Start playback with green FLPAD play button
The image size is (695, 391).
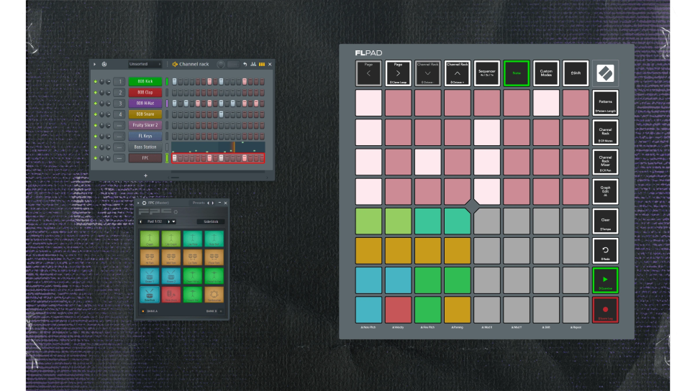pyautogui.click(x=606, y=280)
